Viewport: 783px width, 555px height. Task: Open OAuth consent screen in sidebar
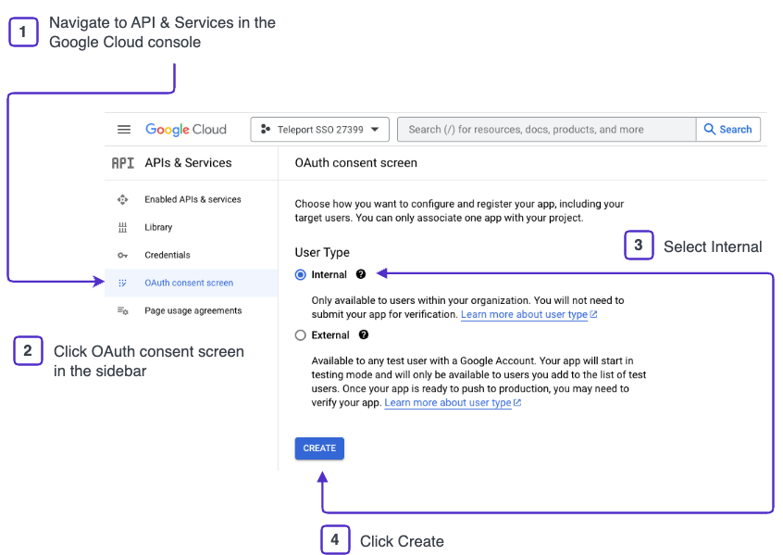click(189, 283)
